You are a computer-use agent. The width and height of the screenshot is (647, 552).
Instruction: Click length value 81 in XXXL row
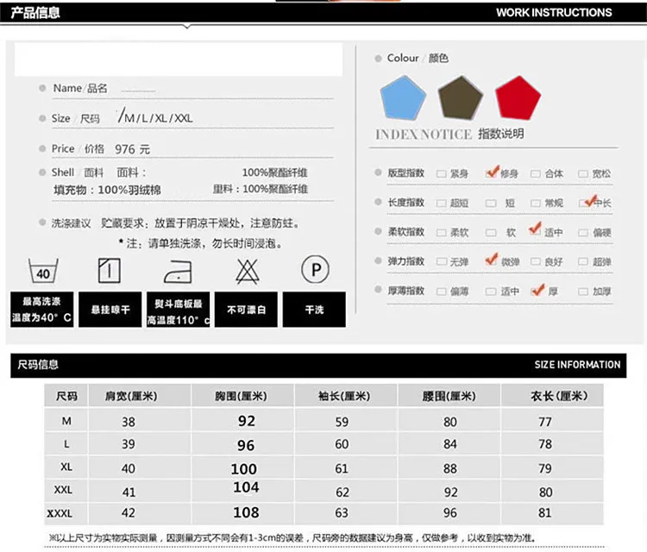pos(544,513)
